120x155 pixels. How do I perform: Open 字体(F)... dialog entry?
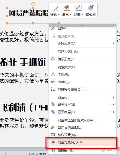(64, 75)
